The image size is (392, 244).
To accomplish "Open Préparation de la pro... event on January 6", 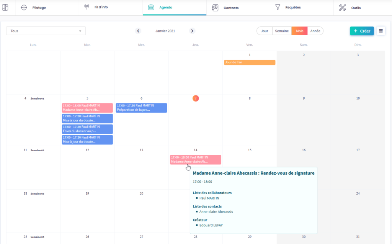I will (x=141, y=108).
